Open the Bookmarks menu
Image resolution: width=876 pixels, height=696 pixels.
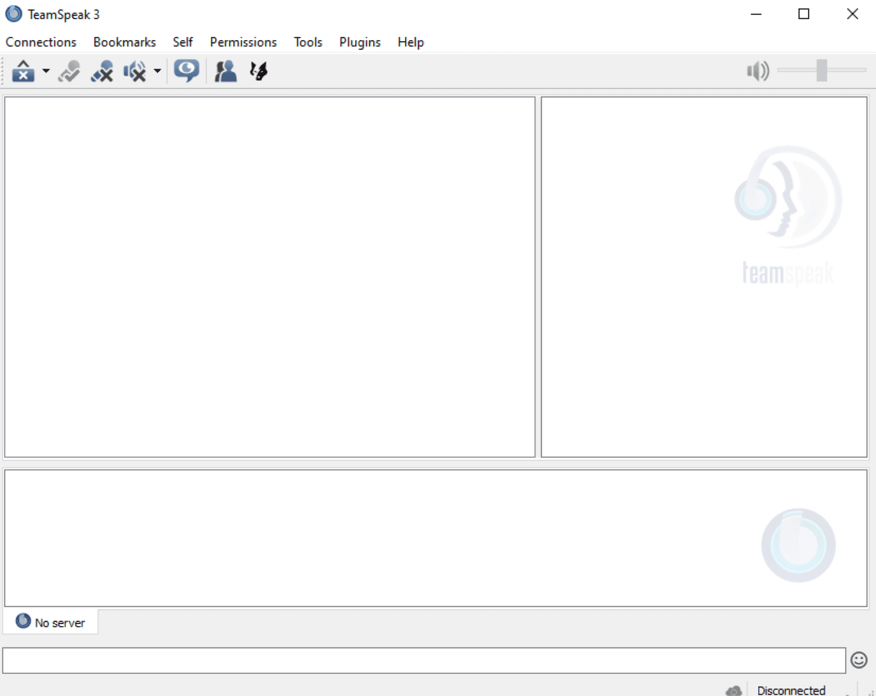[125, 42]
